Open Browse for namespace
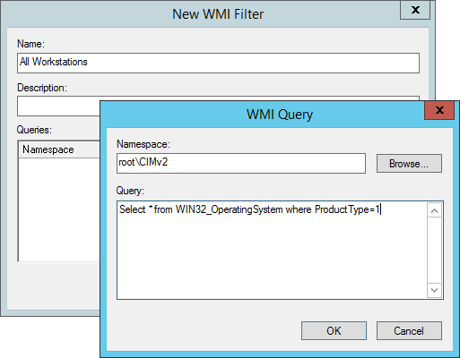 (x=409, y=163)
